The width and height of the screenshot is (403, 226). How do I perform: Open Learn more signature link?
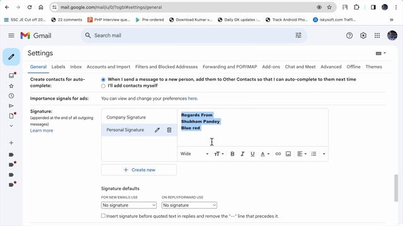tap(42, 131)
